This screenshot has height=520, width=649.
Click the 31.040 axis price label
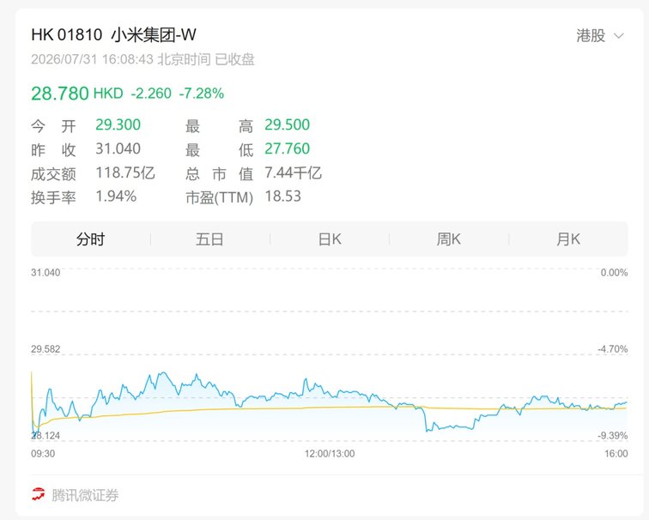click(x=45, y=273)
